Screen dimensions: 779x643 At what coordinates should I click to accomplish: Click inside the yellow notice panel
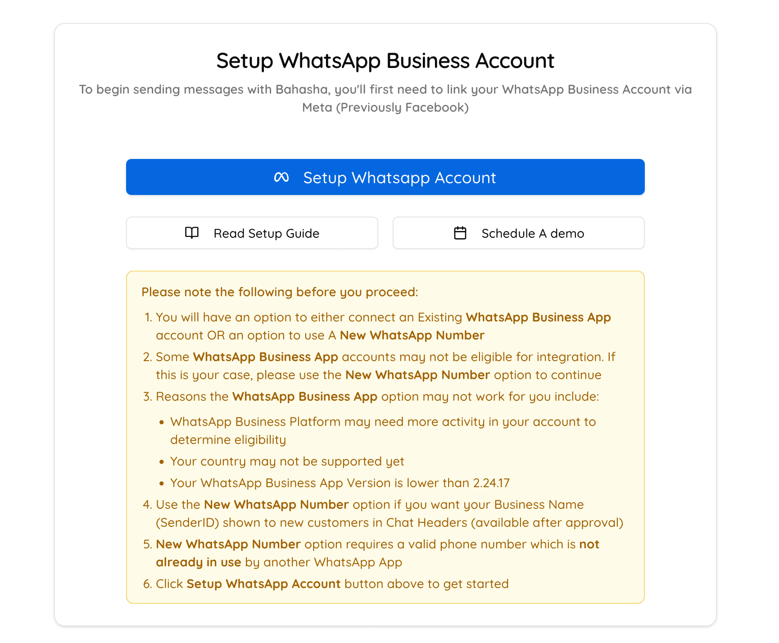(385, 437)
